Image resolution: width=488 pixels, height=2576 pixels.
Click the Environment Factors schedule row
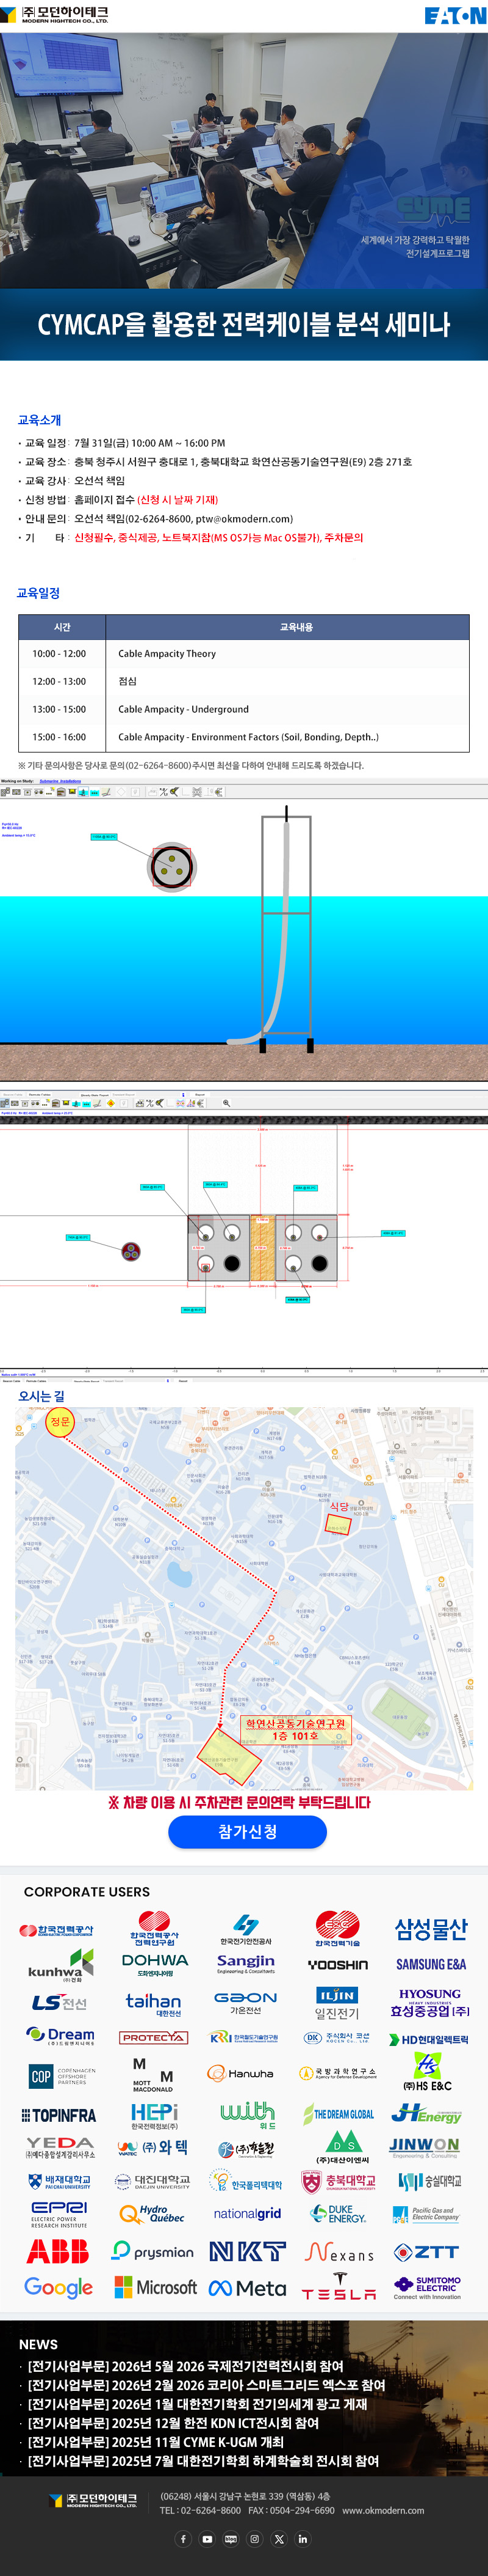click(x=243, y=738)
